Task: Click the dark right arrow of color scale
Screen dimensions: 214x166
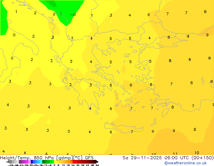Action: [x=97, y=162]
